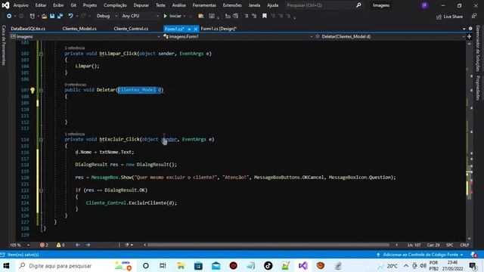The width and height of the screenshot is (484, 272).
Task: Collapse the btExcluir_Click method block
Action: [x=41, y=140]
